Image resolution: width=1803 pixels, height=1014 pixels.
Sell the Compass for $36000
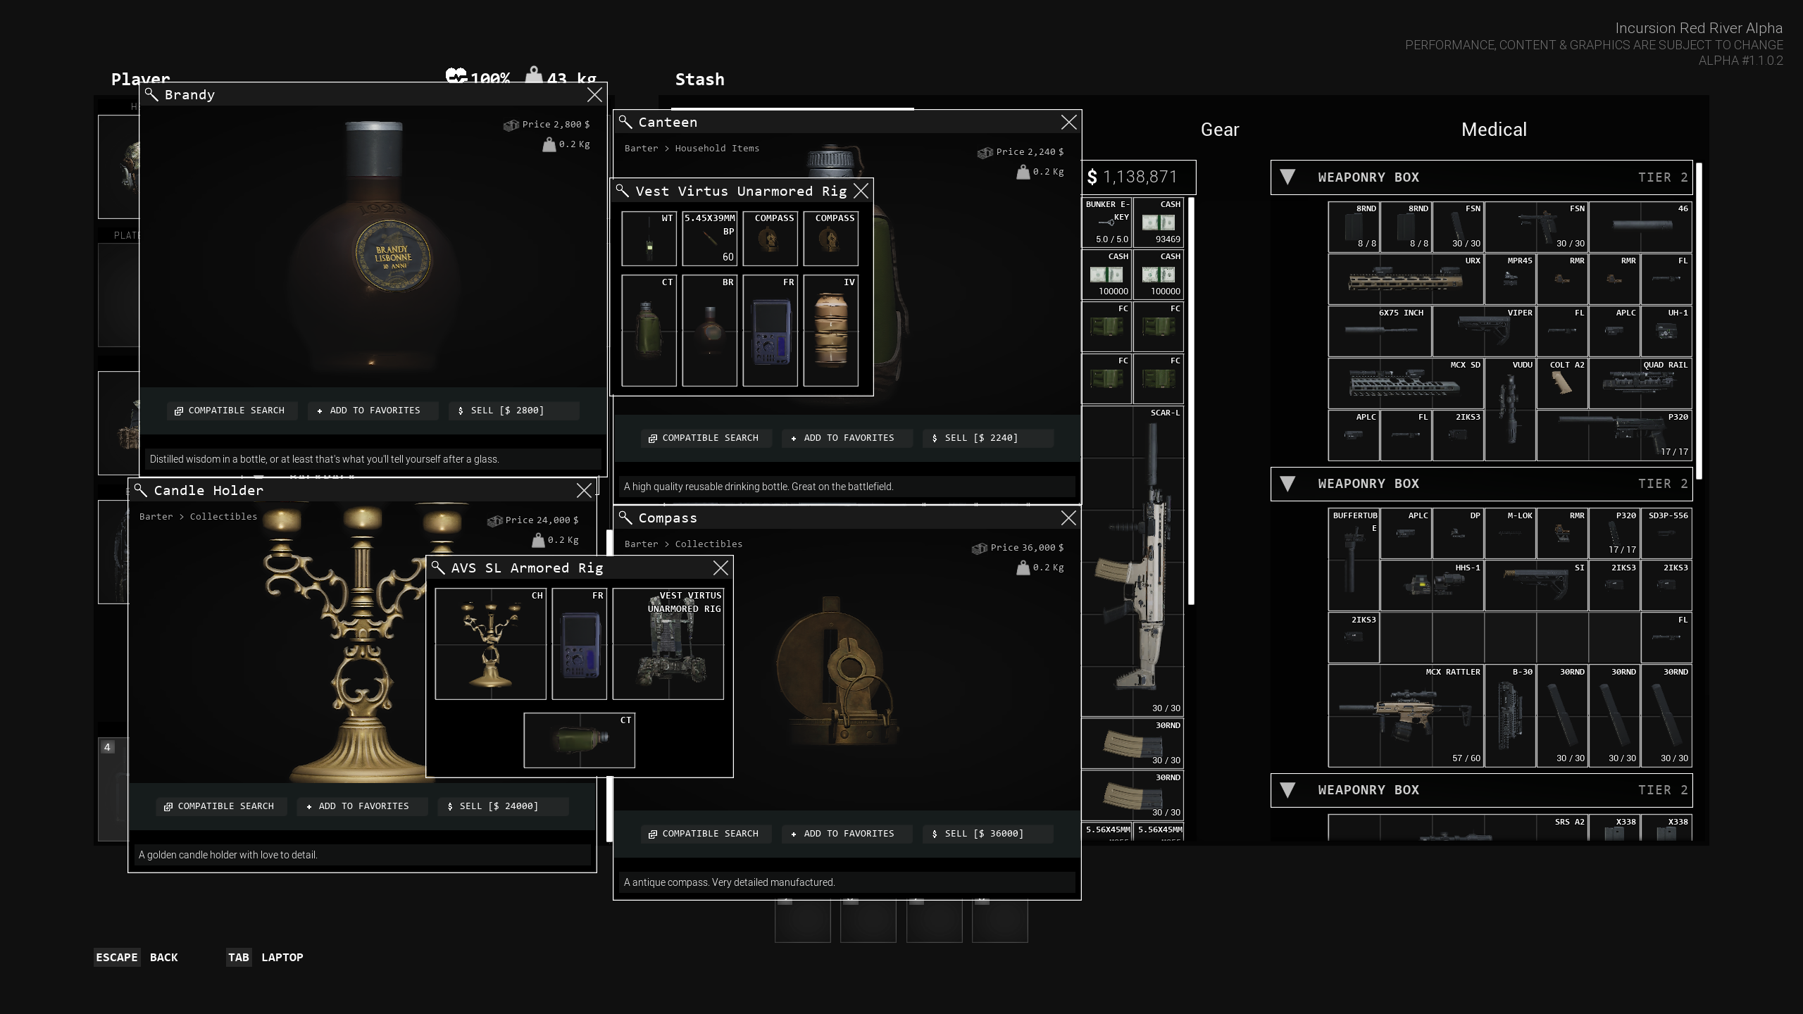click(987, 834)
